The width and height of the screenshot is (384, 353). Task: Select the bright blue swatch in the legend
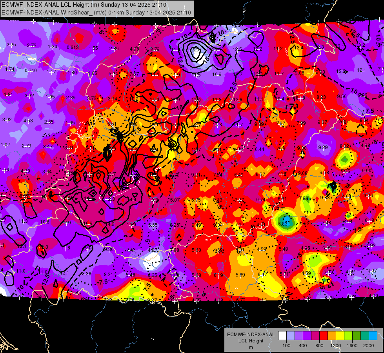point(373,336)
